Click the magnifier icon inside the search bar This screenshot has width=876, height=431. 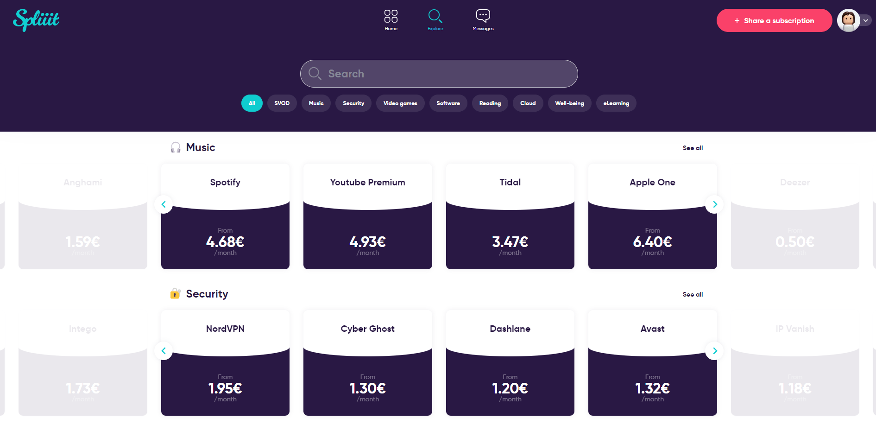(x=315, y=73)
